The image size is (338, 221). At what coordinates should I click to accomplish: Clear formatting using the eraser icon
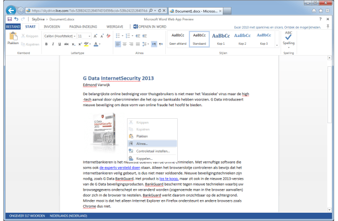point(108,36)
